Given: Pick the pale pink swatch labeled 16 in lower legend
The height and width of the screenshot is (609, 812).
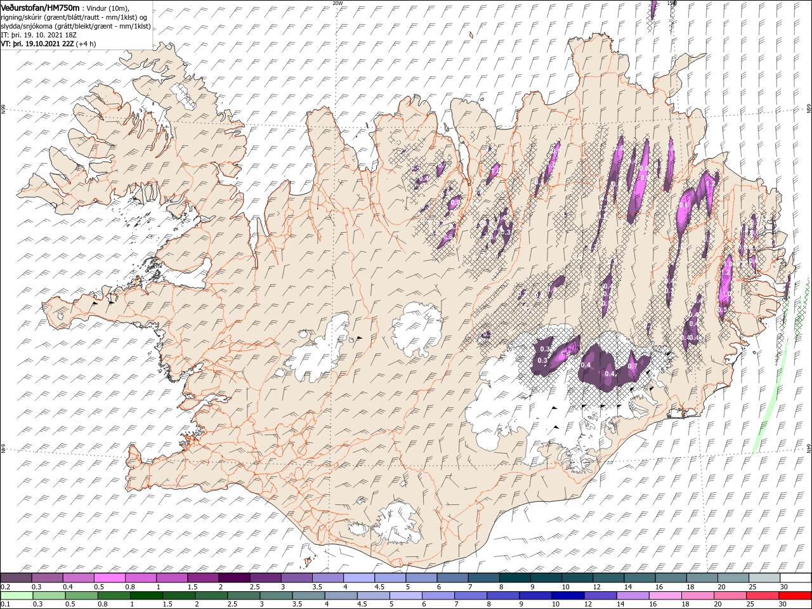Looking at the screenshot, I should 664,596.
